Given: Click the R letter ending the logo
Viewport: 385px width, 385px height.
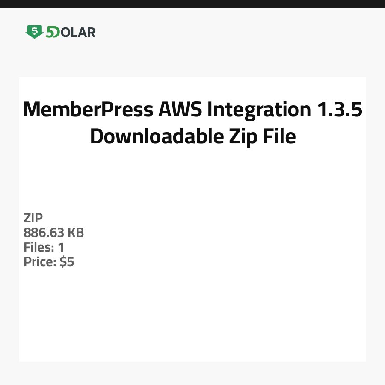Looking at the screenshot, I should tap(91, 32).
